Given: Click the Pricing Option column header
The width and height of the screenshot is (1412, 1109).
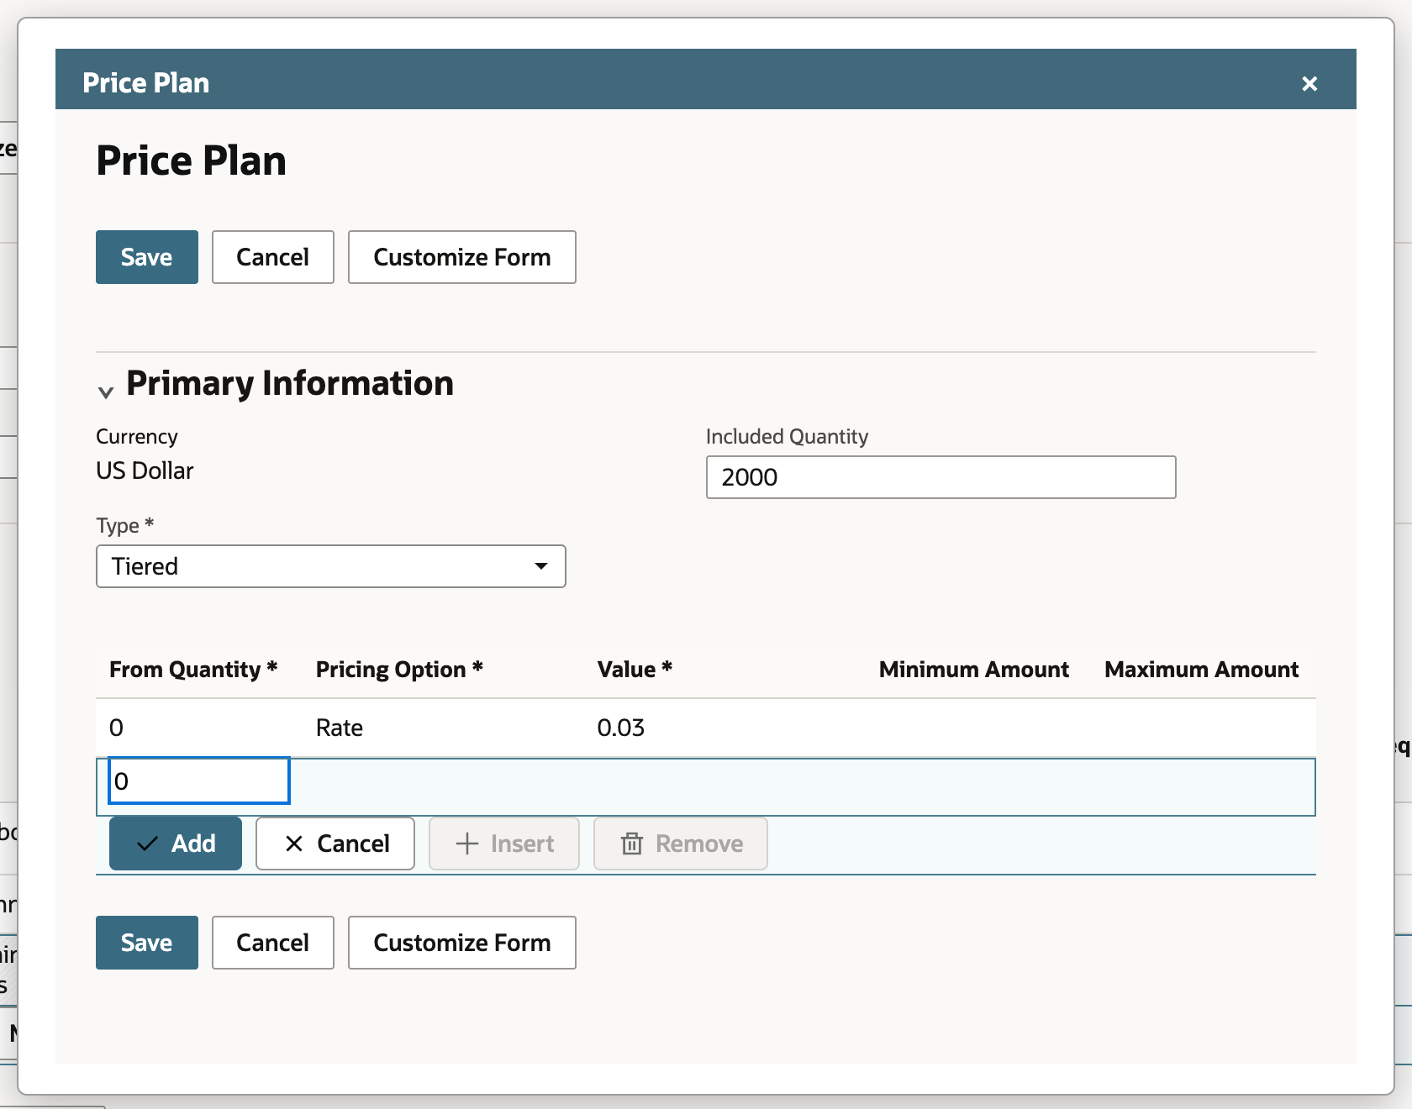Looking at the screenshot, I should click(x=399, y=670).
